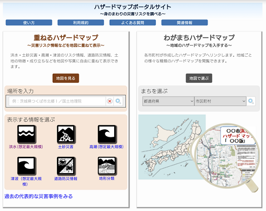266x211 pixels.
Task: Open the 土砂災害 text link
Action: click(65, 147)
